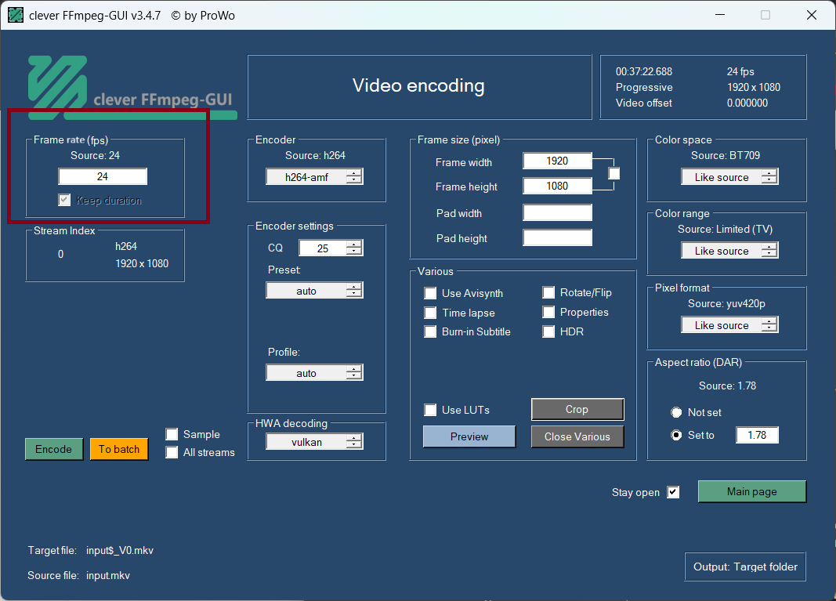Enable the Burn-in Subtitle option
The image size is (836, 601).
(x=430, y=331)
